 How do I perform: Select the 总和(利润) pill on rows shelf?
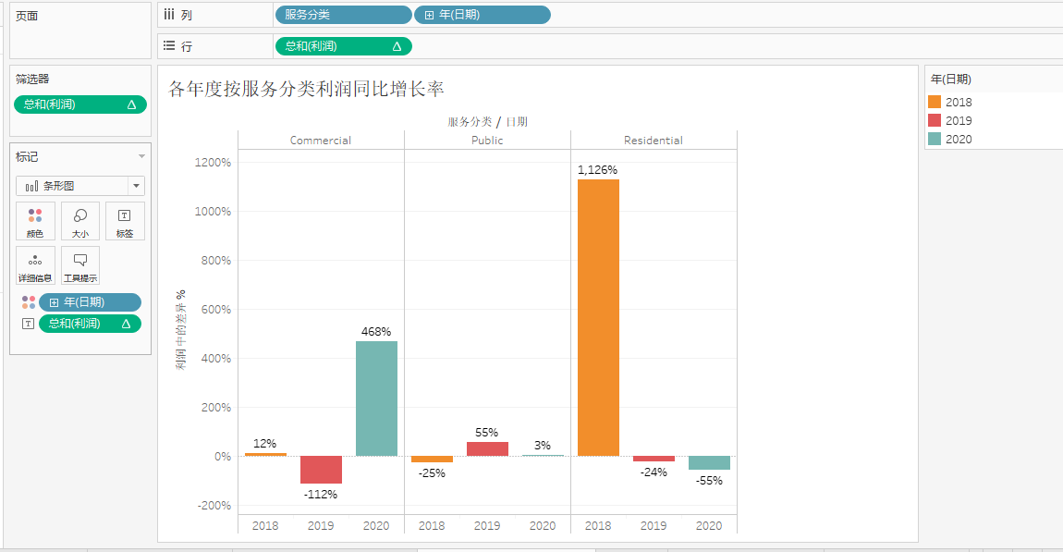[342, 46]
